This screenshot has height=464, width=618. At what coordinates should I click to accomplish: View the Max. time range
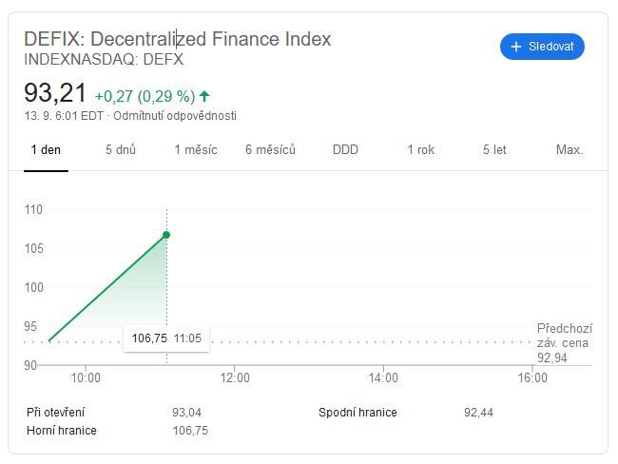click(x=570, y=150)
